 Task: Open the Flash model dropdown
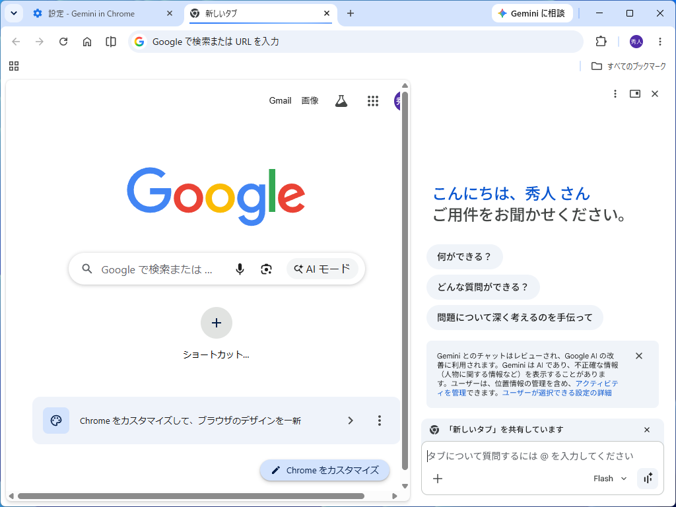pos(609,479)
